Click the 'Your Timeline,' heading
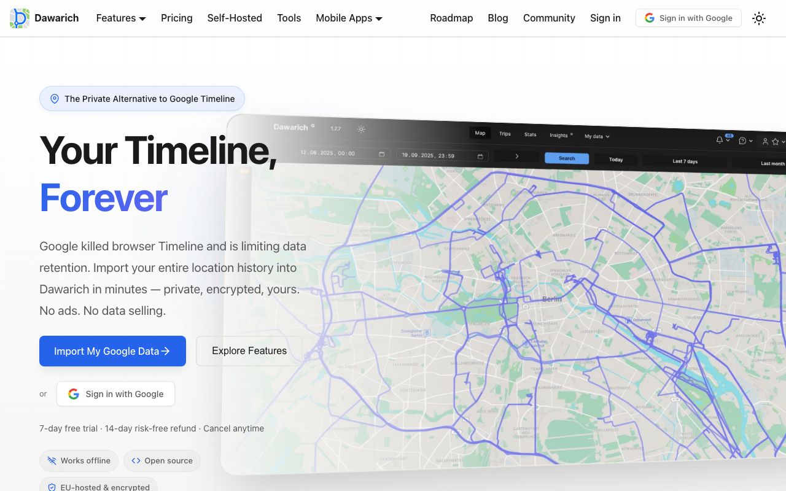786x491 pixels. point(158,150)
